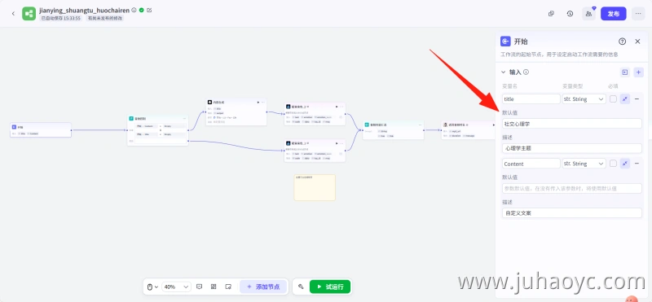Go back using the top-left arrow
Image resolution: width=652 pixels, height=302 pixels.
[13, 14]
